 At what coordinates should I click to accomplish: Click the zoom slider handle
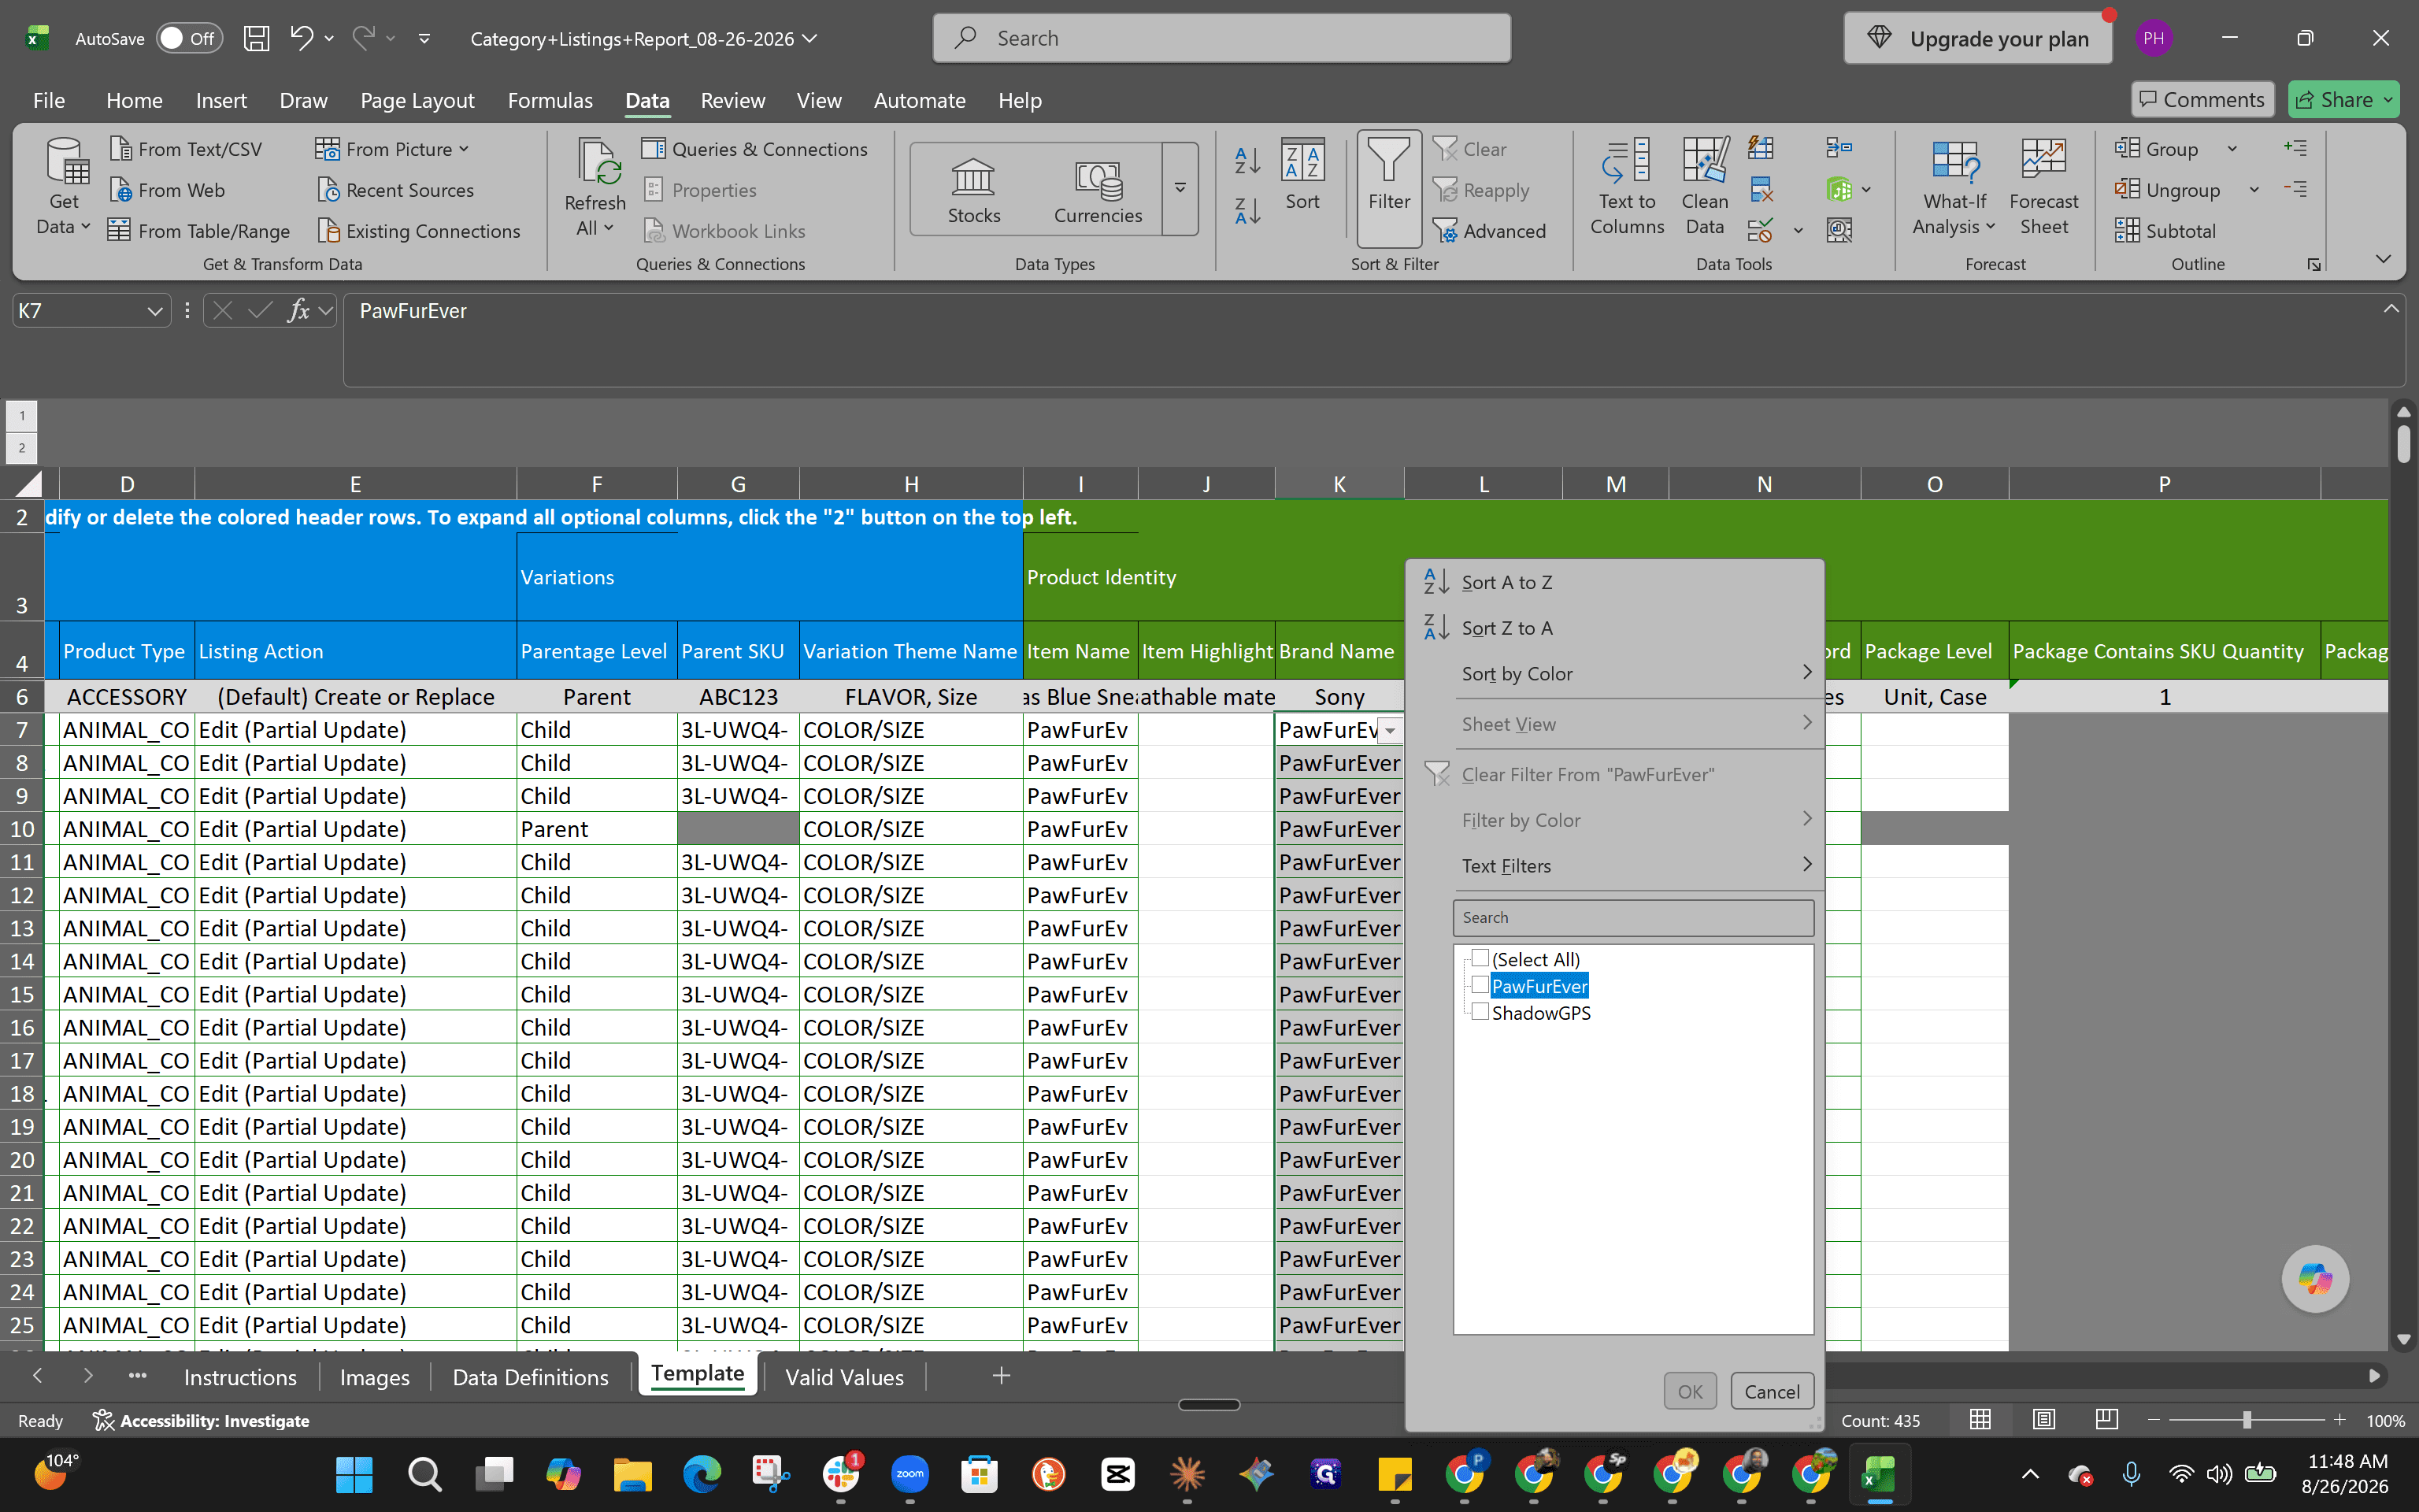(x=2246, y=1420)
